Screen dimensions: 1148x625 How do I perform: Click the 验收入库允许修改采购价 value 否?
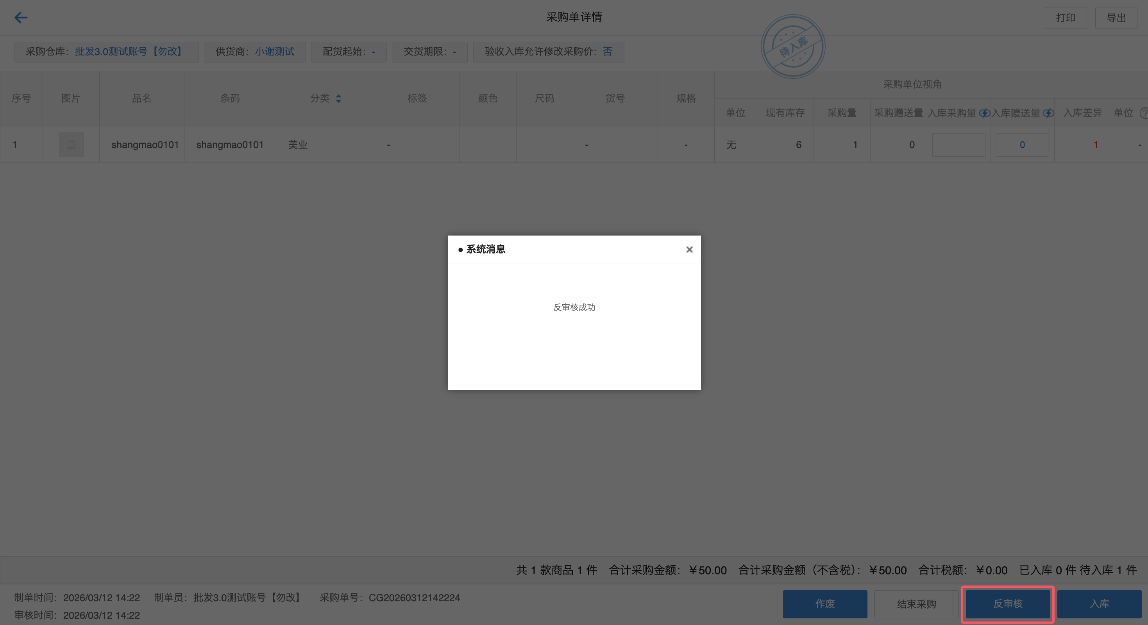coord(608,52)
